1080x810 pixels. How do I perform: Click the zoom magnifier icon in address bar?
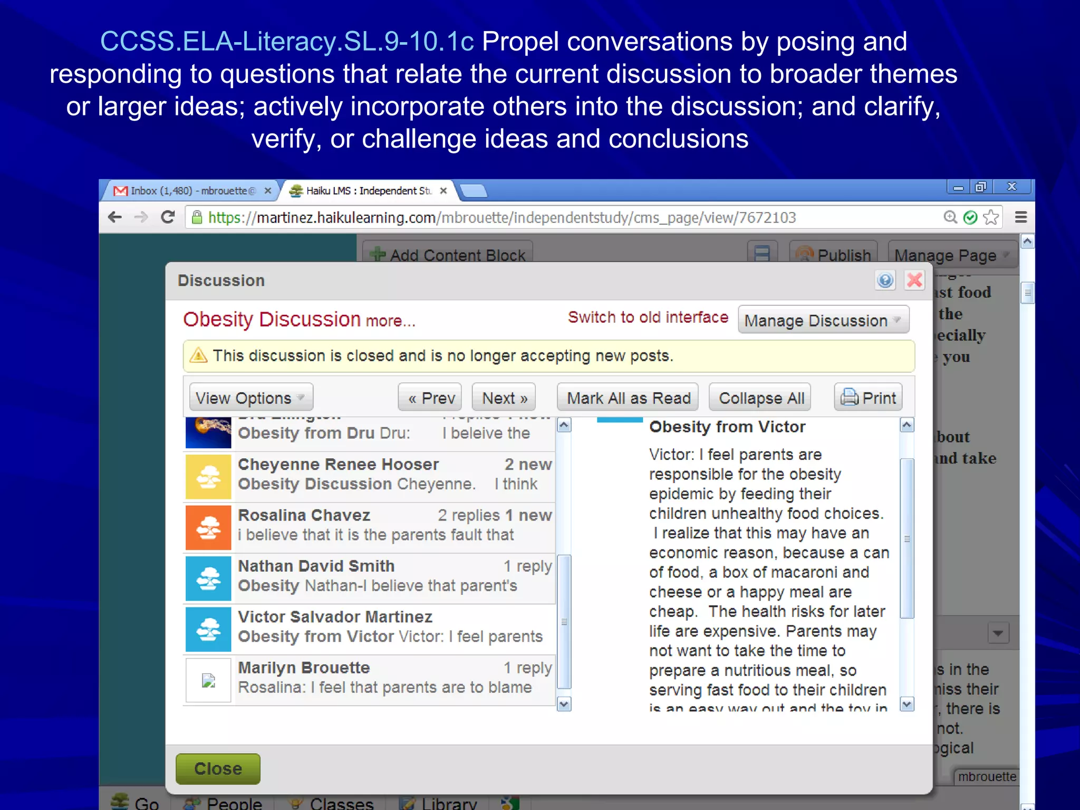(x=950, y=217)
